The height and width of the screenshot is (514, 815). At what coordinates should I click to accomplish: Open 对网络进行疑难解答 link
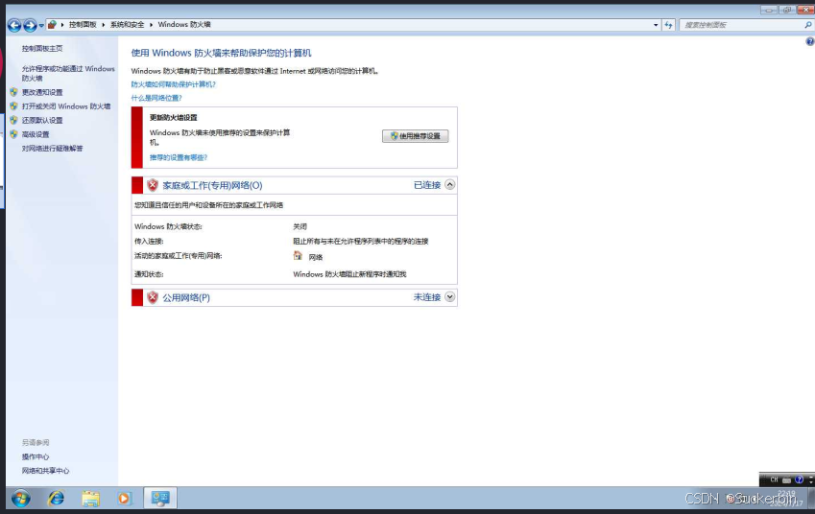[x=52, y=148]
